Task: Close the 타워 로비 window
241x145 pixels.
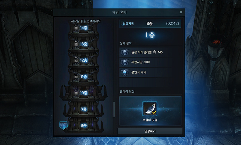Action: [x=181, y=12]
